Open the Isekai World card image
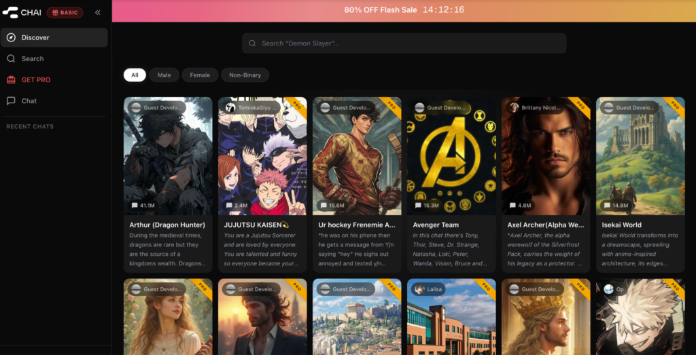Viewport: 696px width, 355px height. pos(640,156)
